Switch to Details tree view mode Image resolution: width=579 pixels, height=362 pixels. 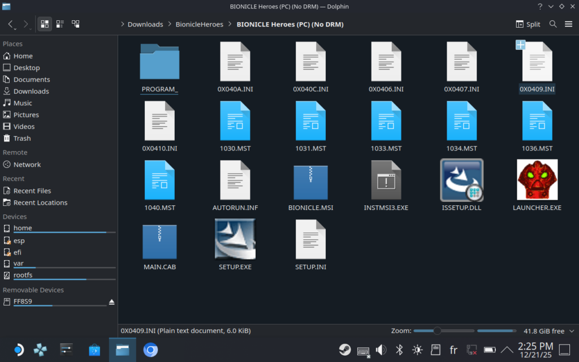coord(75,24)
